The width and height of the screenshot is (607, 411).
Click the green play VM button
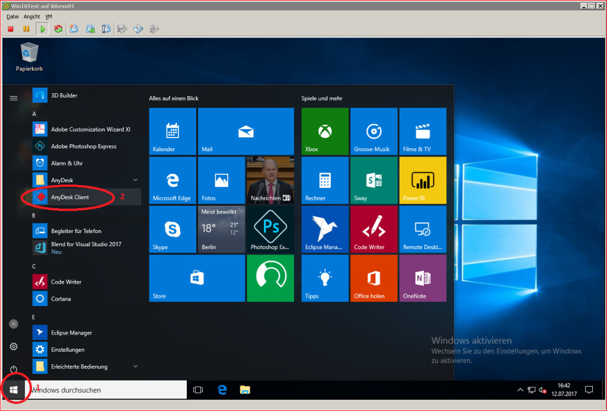[x=42, y=29]
